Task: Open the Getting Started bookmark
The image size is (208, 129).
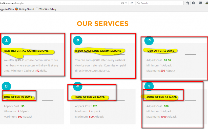Action: pos(25,9)
